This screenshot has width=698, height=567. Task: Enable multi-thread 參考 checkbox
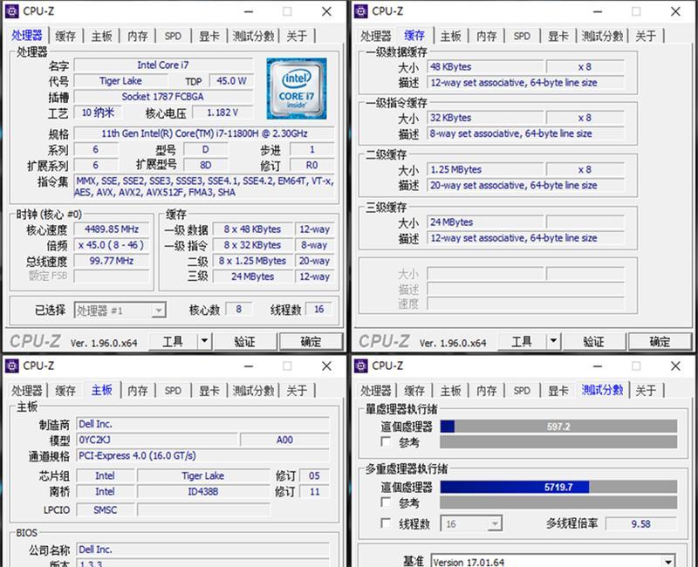[386, 502]
